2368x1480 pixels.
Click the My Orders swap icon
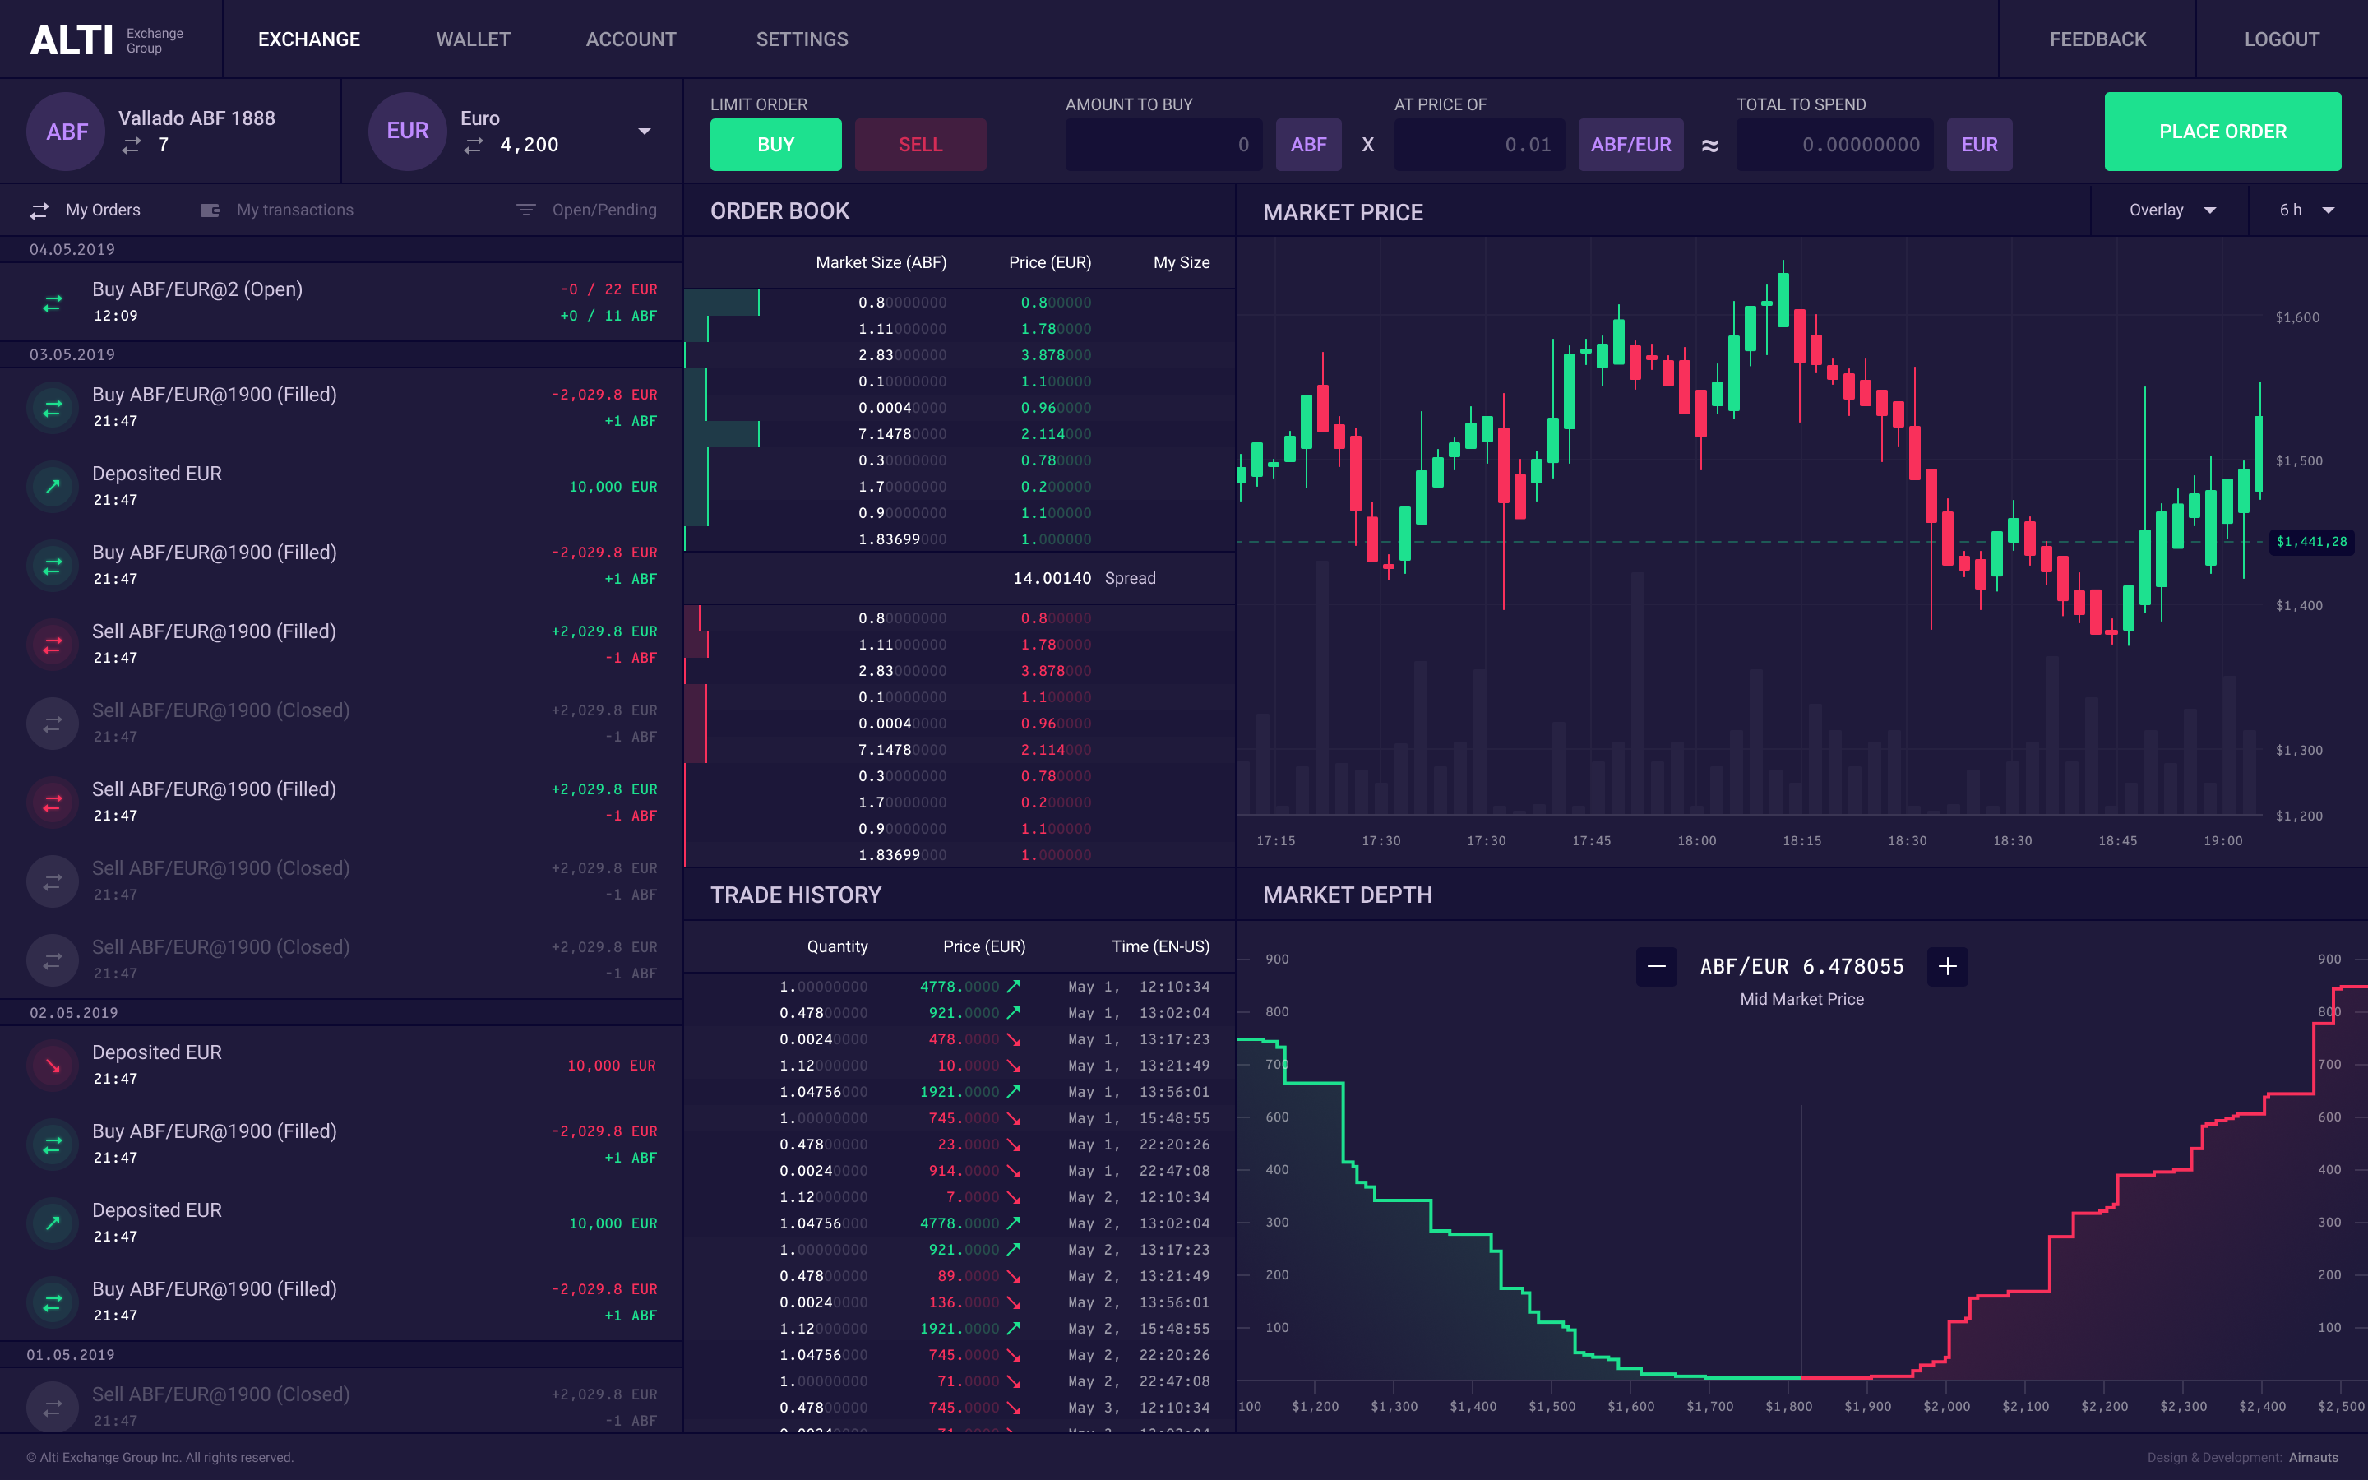click(39, 210)
